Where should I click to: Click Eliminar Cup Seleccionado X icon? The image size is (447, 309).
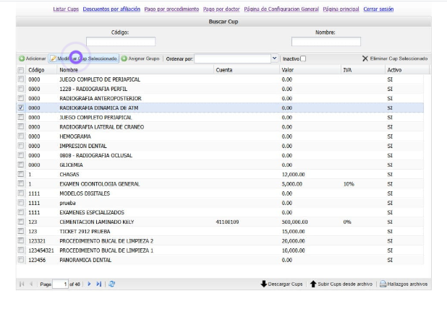coord(365,58)
